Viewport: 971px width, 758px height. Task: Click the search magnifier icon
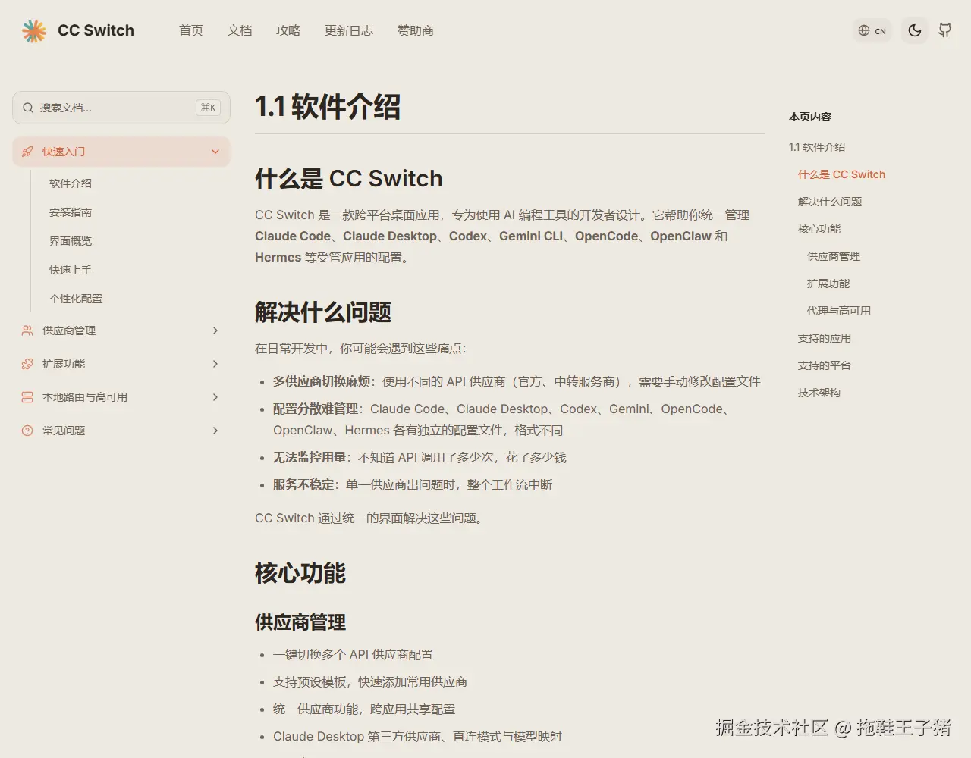click(x=28, y=108)
